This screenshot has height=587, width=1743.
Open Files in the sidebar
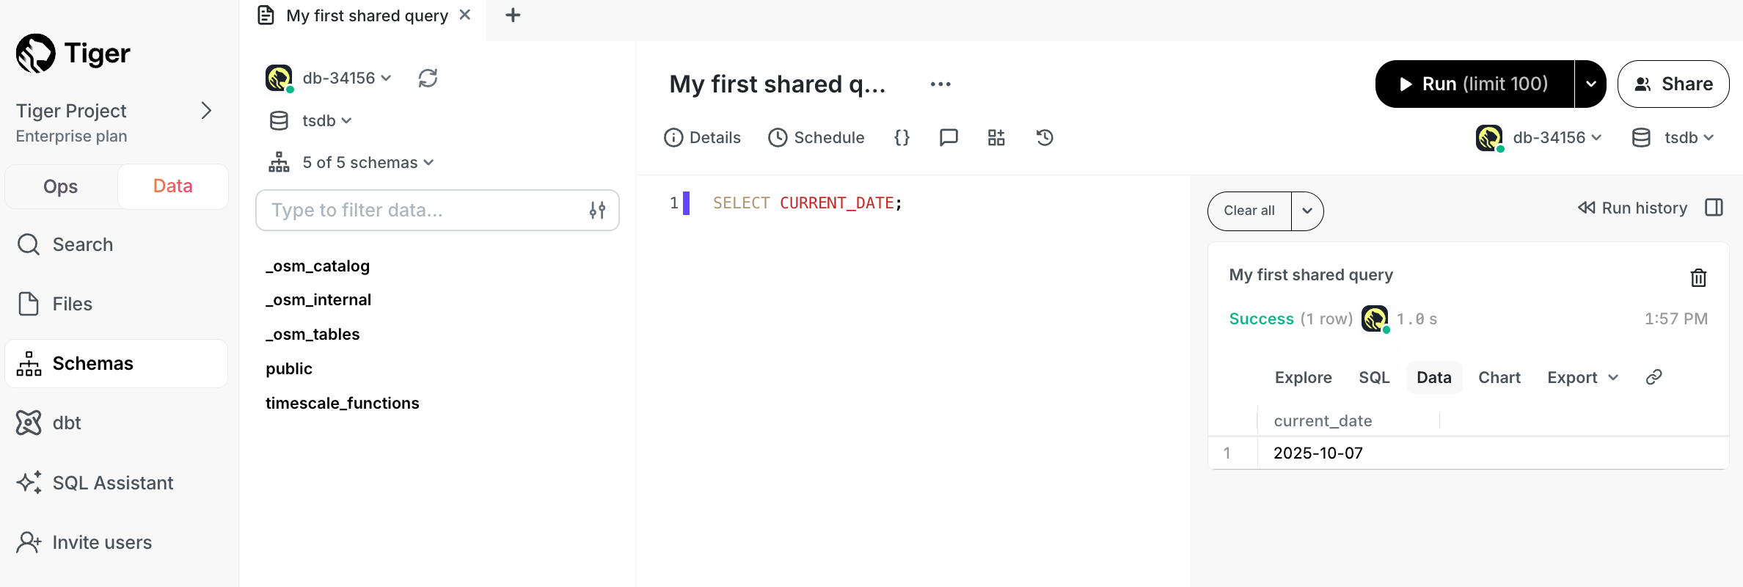116,304
